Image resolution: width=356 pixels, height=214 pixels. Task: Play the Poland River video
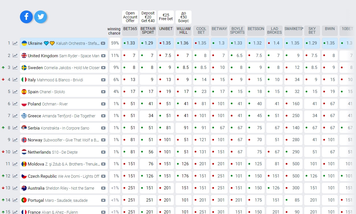point(103,104)
